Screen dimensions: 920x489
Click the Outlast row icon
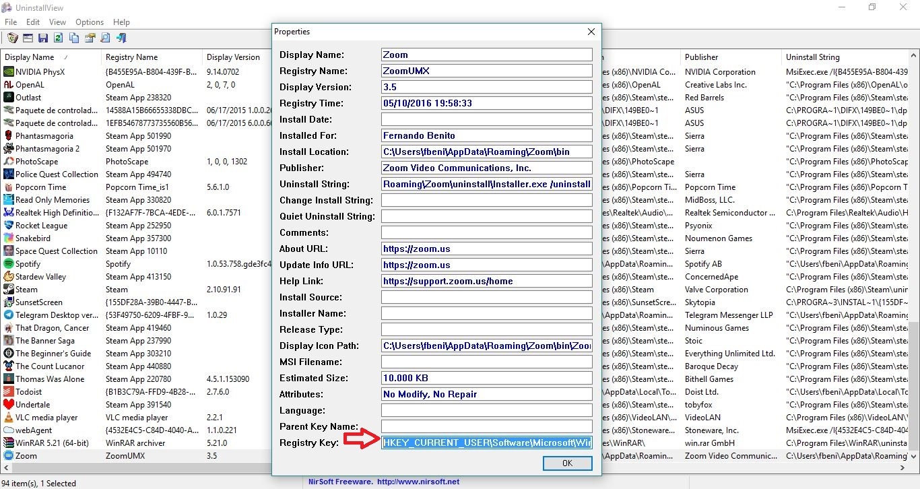9,98
